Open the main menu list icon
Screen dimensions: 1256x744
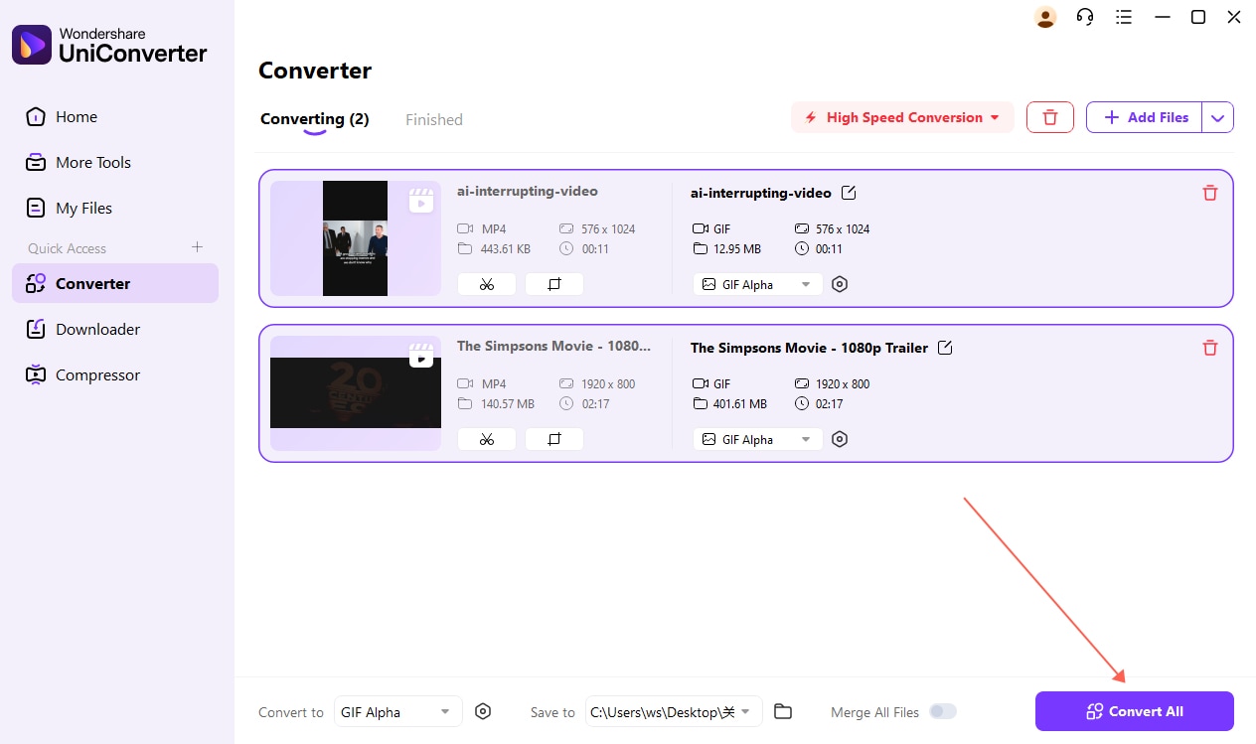(x=1124, y=17)
